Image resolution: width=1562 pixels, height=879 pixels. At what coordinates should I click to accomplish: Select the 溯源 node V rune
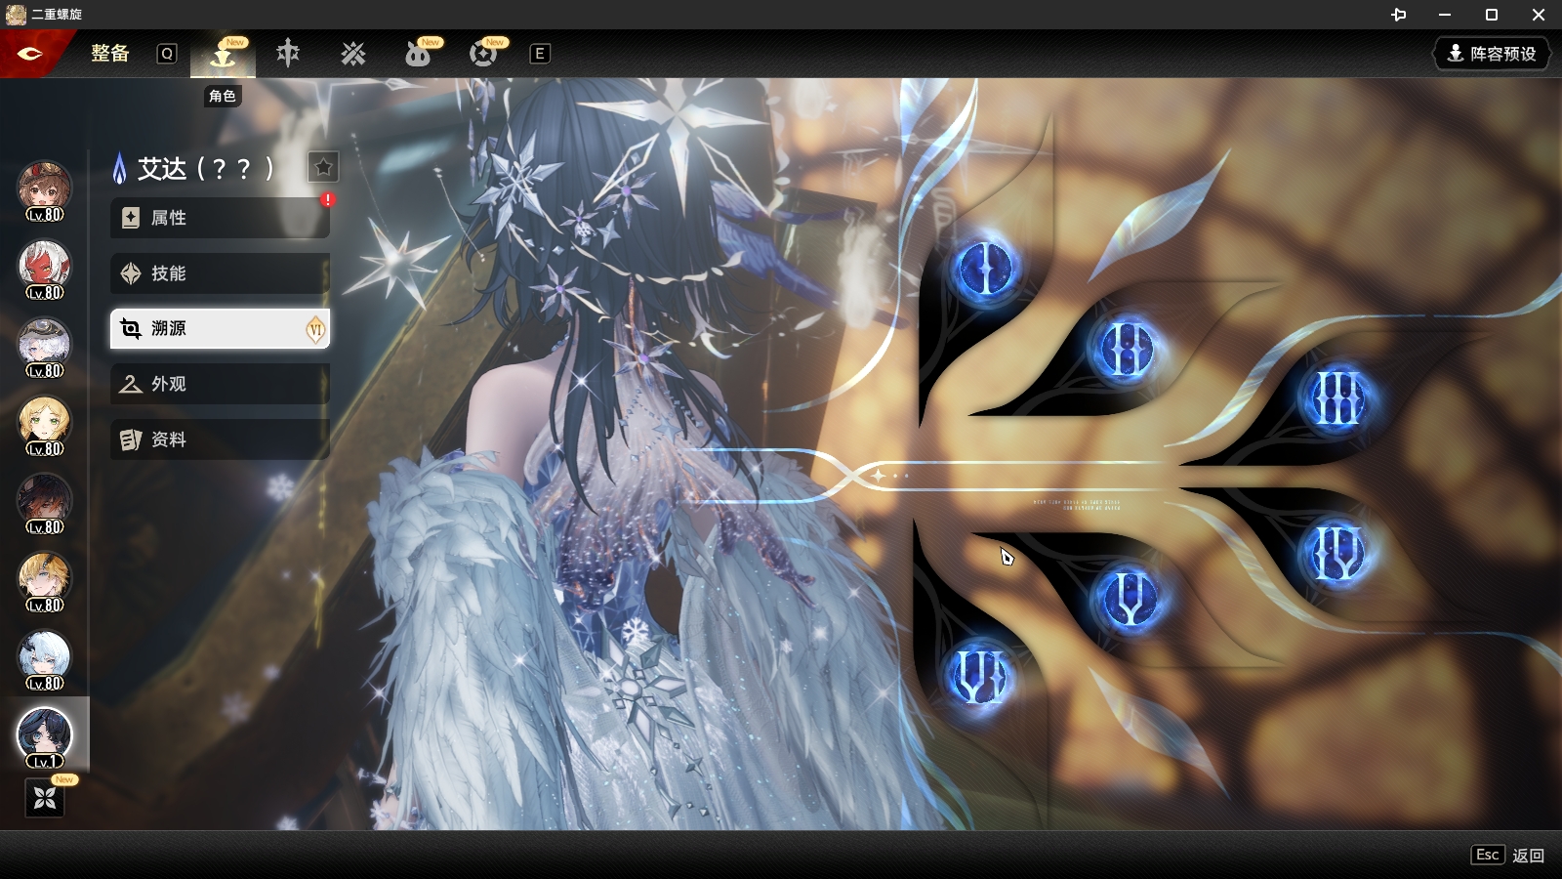(x=1129, y=598)
